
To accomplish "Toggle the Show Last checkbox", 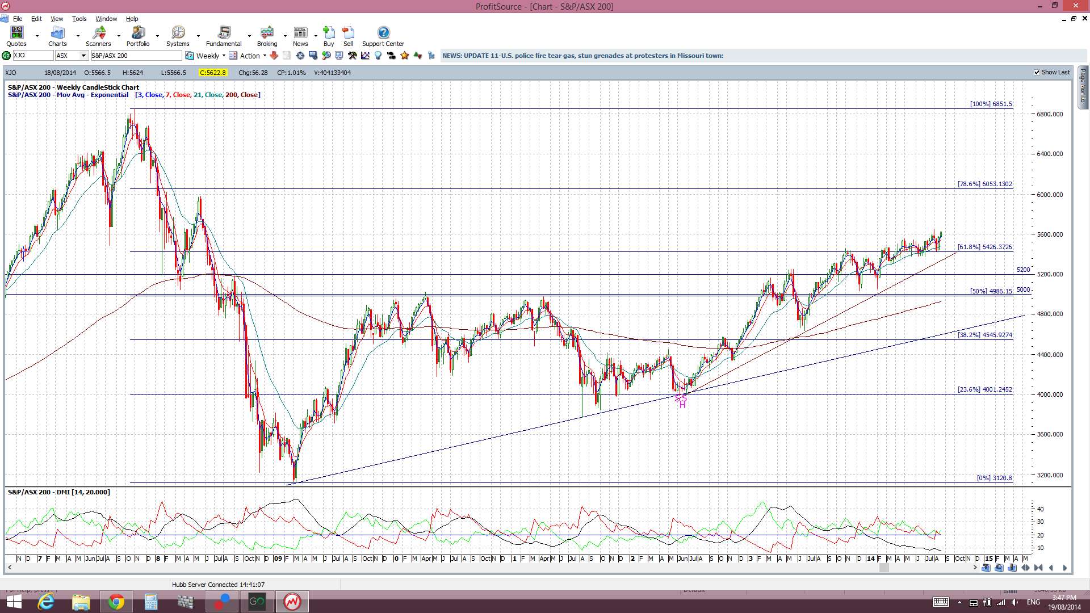I will (x=1037, y=72).
